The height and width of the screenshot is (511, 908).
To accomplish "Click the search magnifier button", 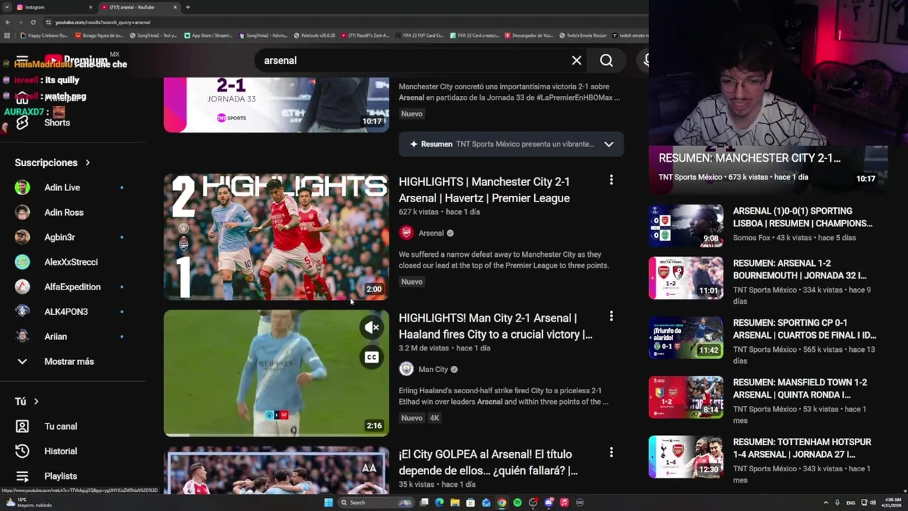I will pos(607,60).
